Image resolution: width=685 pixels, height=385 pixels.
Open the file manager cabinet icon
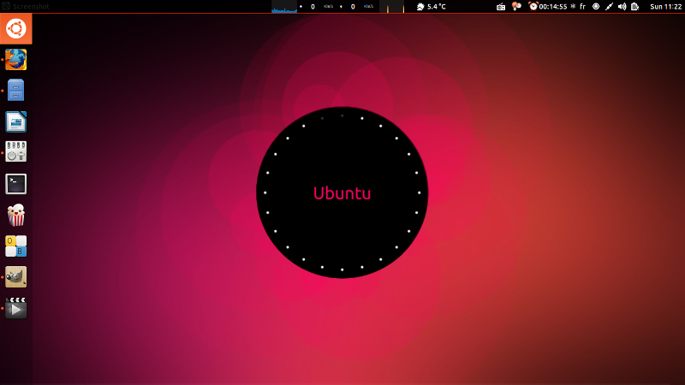(15, 91)
